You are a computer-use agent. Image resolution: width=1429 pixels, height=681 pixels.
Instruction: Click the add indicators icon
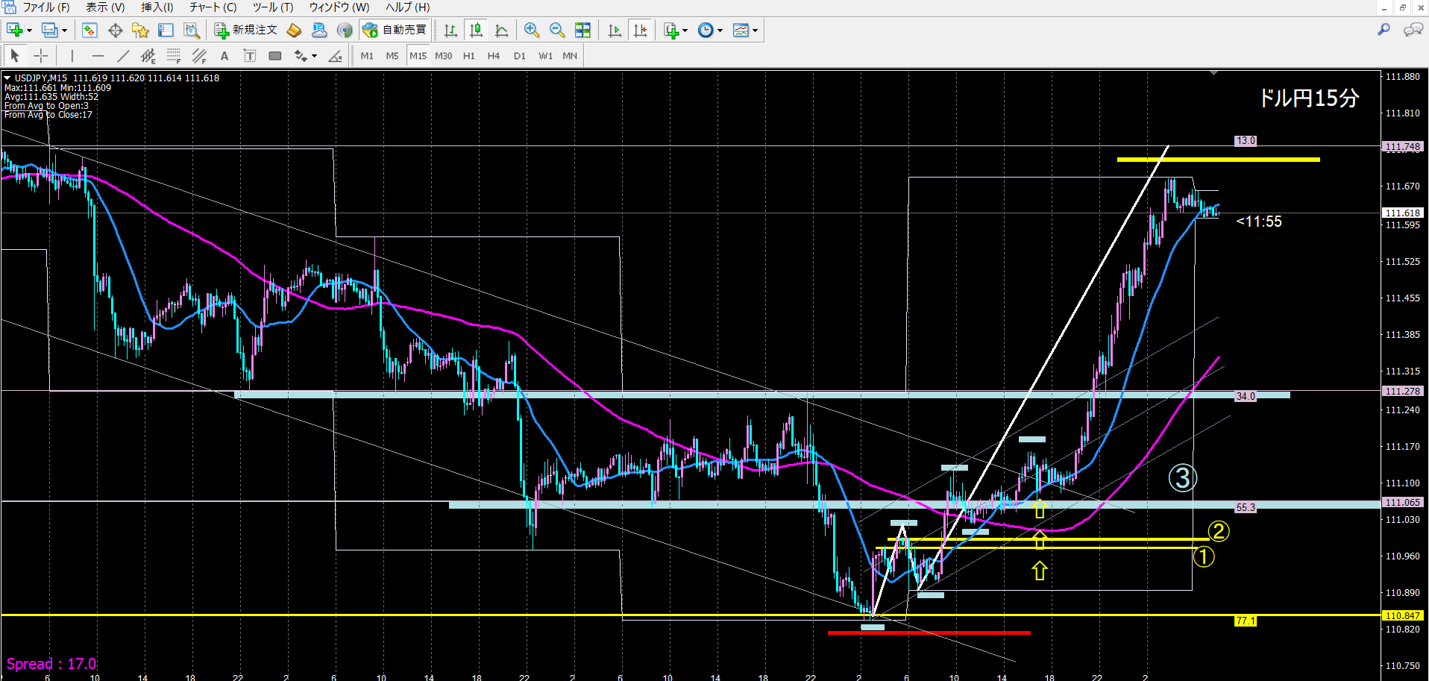(x=671, y=31)
